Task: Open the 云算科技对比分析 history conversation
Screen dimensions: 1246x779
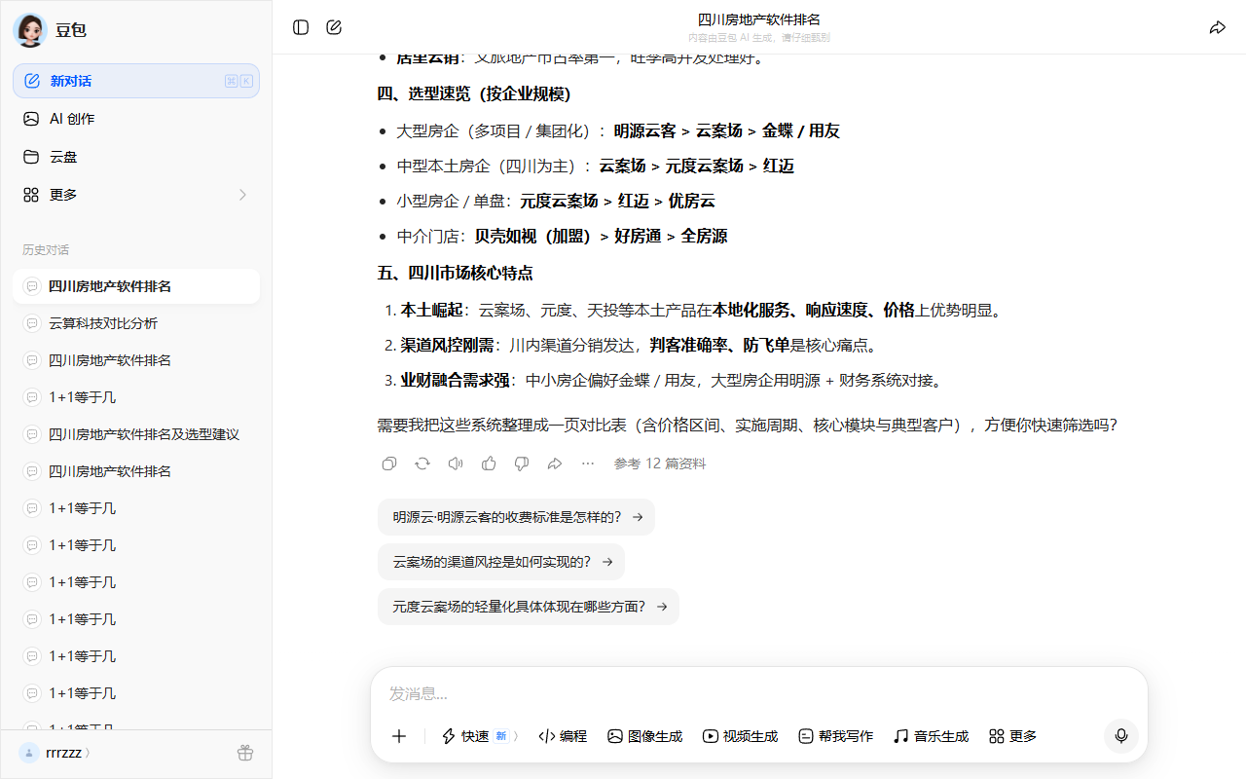Action: tap(103, 323)
